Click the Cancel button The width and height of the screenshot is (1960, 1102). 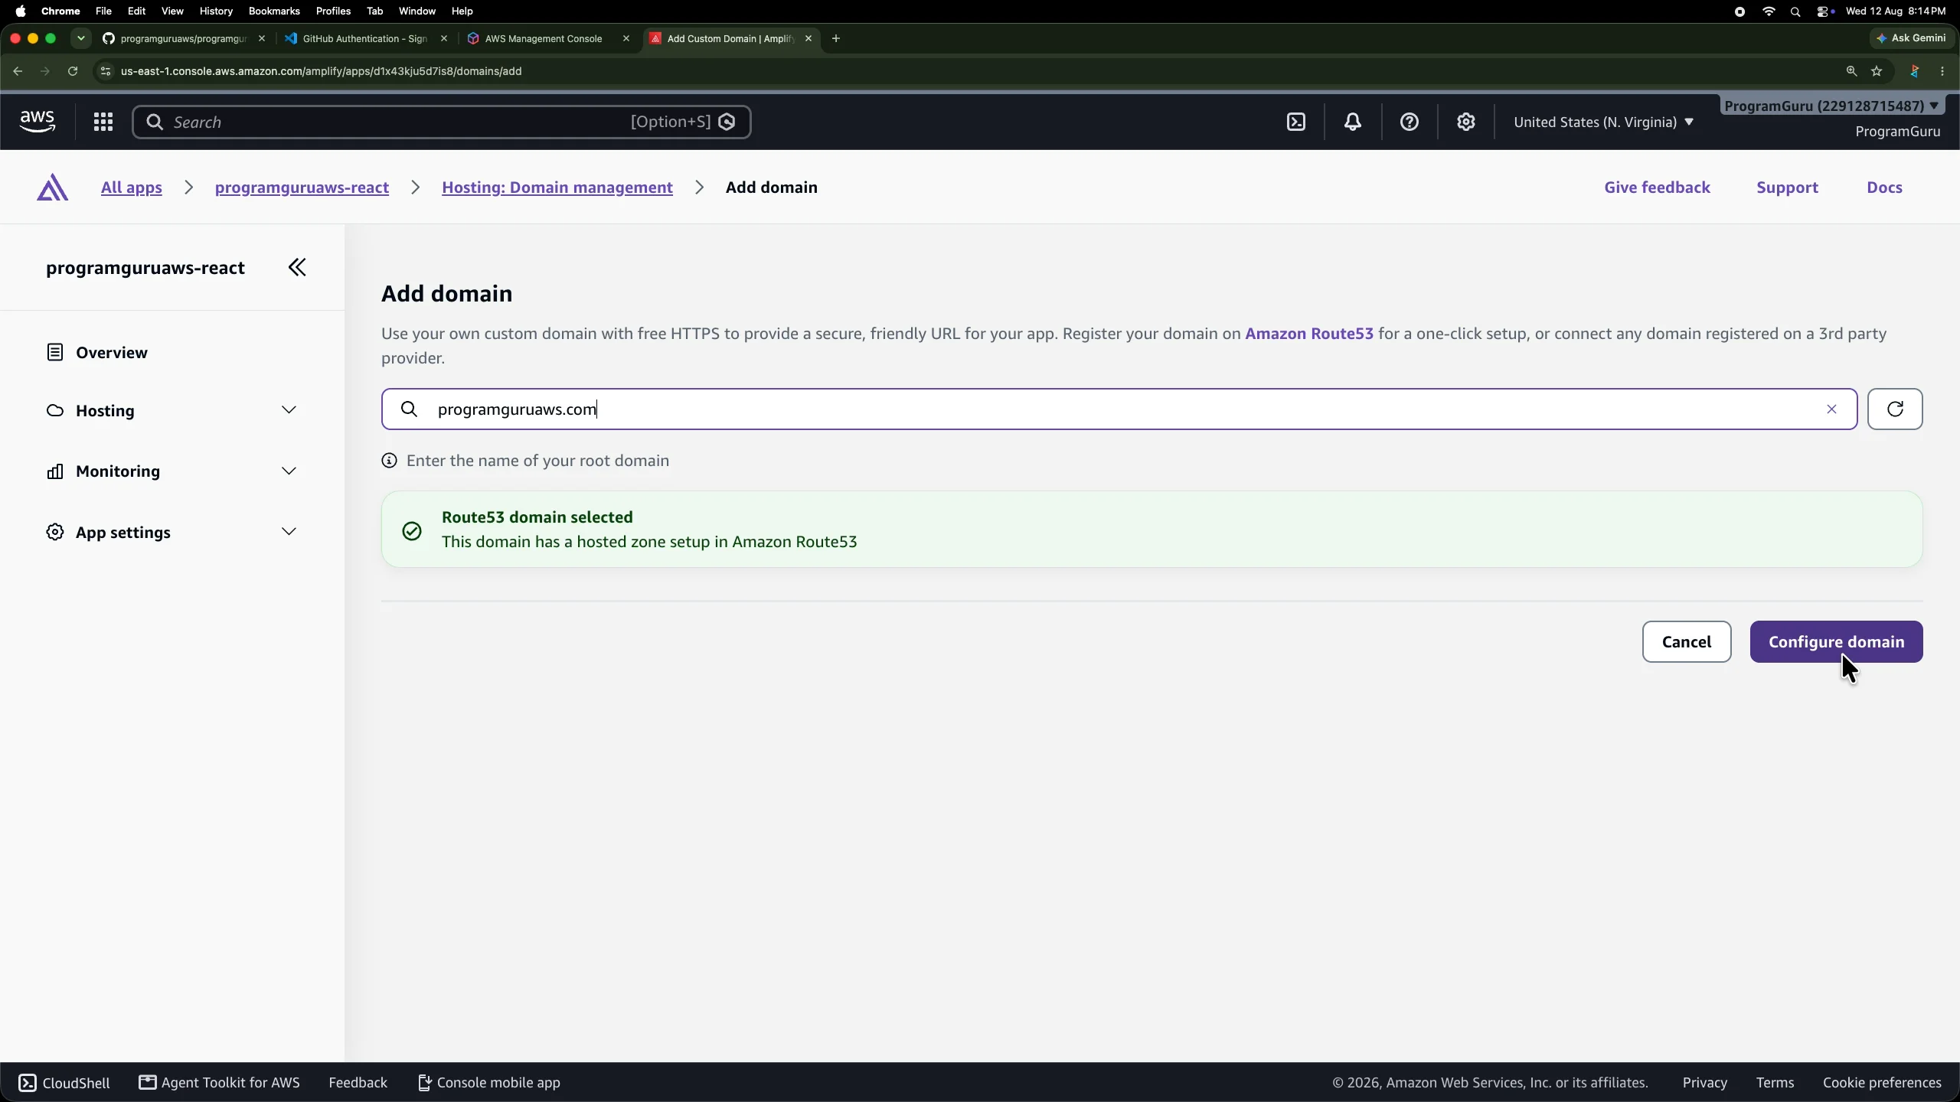pos(1687,642)
